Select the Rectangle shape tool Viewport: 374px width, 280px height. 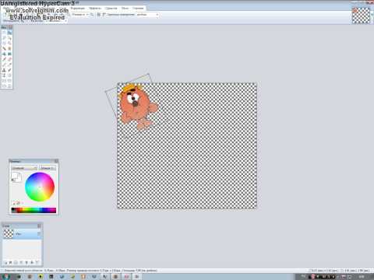click(4, 81)
